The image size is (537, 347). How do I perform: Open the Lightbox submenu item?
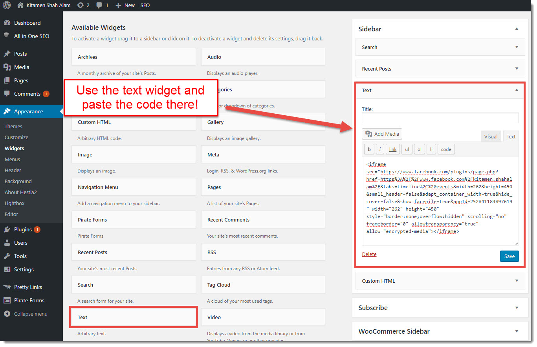pyautogui.click(x=15, y=203)
